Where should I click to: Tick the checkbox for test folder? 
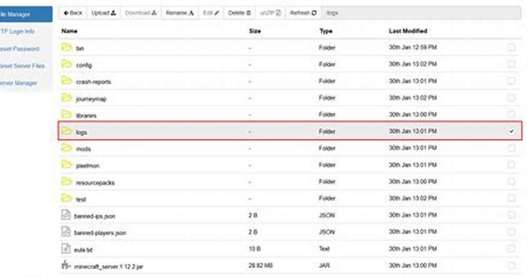coord(511,198)
